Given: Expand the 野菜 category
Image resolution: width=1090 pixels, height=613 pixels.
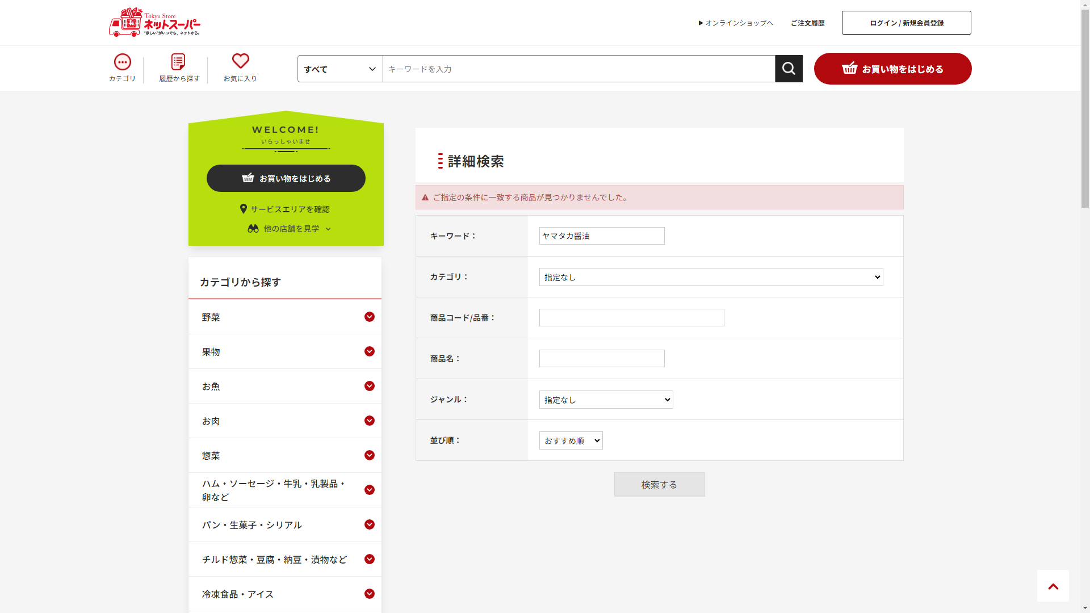Looking at the screenshot, I should pyautogui.click(x=369, y=317).
